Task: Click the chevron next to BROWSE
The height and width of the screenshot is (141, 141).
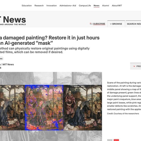Action: click(111, 24)
